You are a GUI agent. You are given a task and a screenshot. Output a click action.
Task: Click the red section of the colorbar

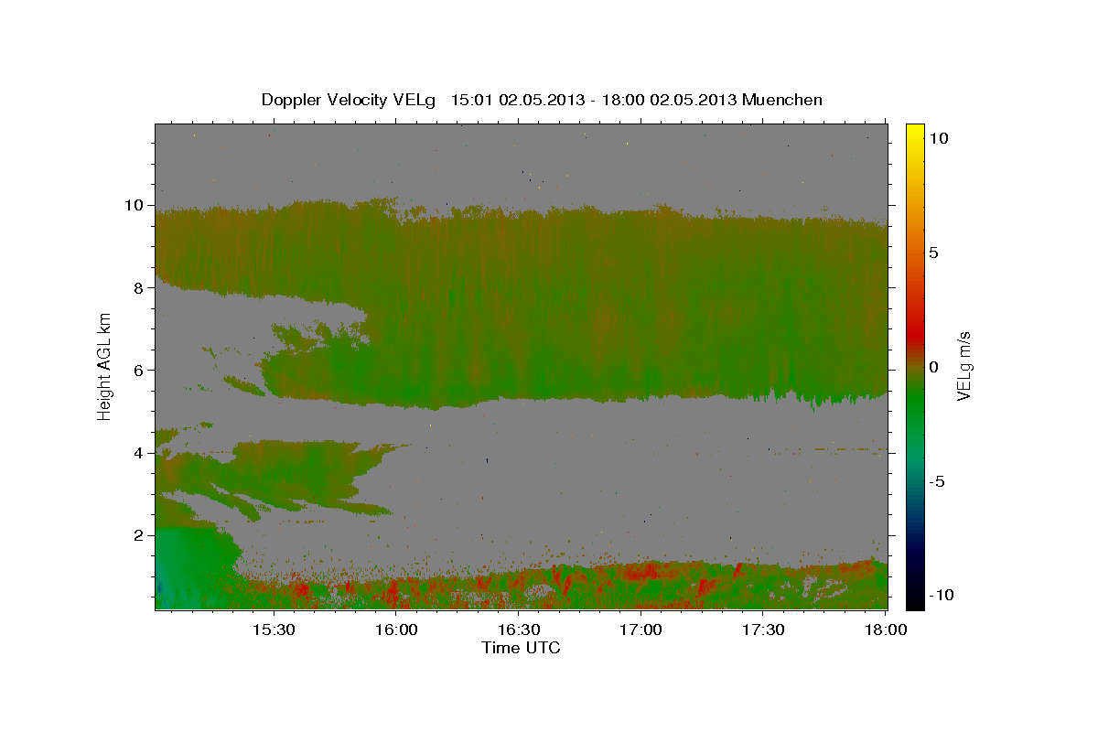915,334
